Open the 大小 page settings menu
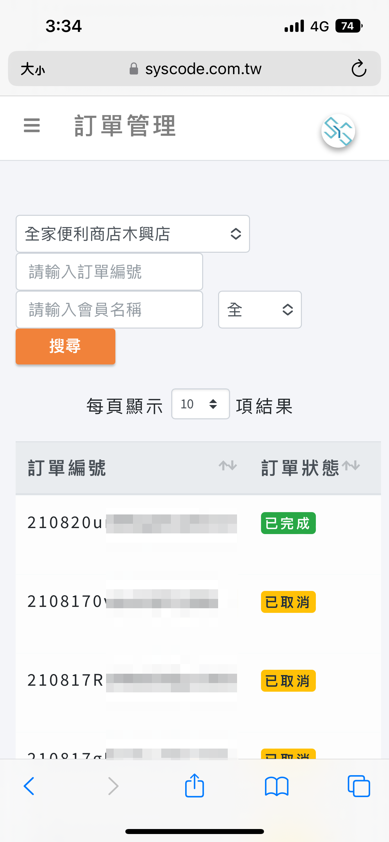 (x=32, y=69)
